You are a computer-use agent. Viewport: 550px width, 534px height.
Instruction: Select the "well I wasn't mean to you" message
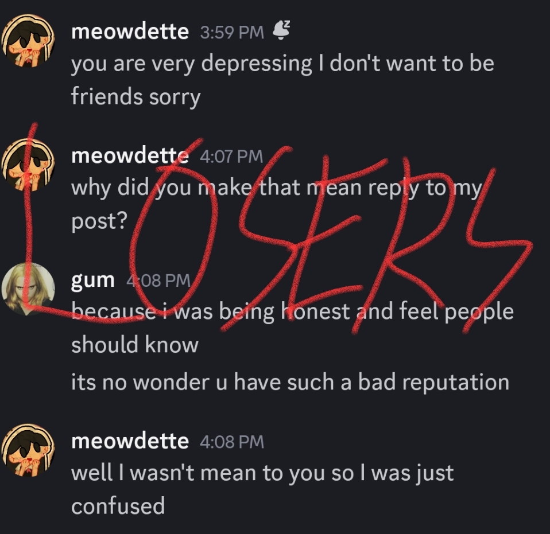click(x=262, y=489)
